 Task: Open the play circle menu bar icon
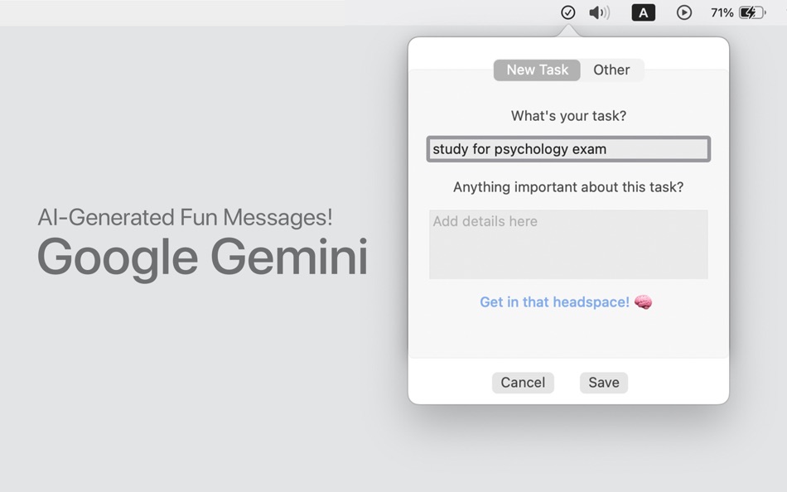pyautogui.click(x=683, y=12)
